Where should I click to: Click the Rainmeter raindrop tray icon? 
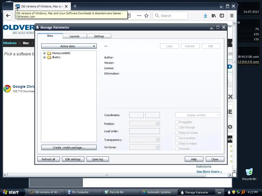coord(229,192)
